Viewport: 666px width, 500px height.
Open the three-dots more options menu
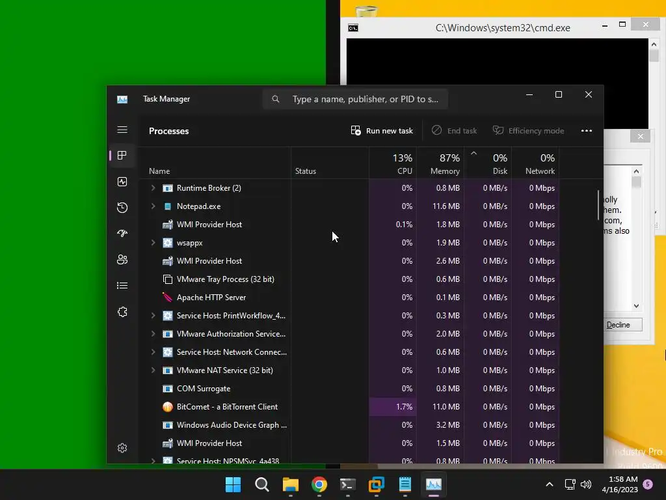(x=586, y=130)
